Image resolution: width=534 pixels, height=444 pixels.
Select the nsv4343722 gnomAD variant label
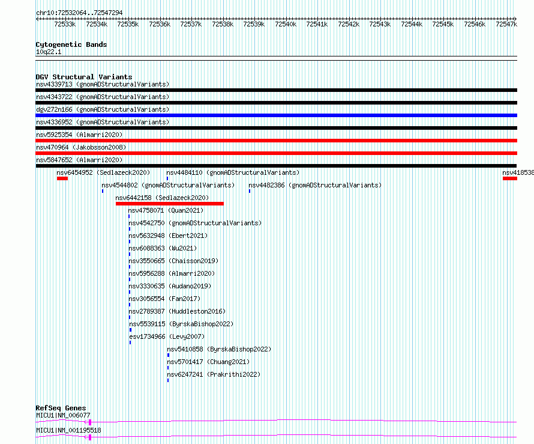coord(103,97)
